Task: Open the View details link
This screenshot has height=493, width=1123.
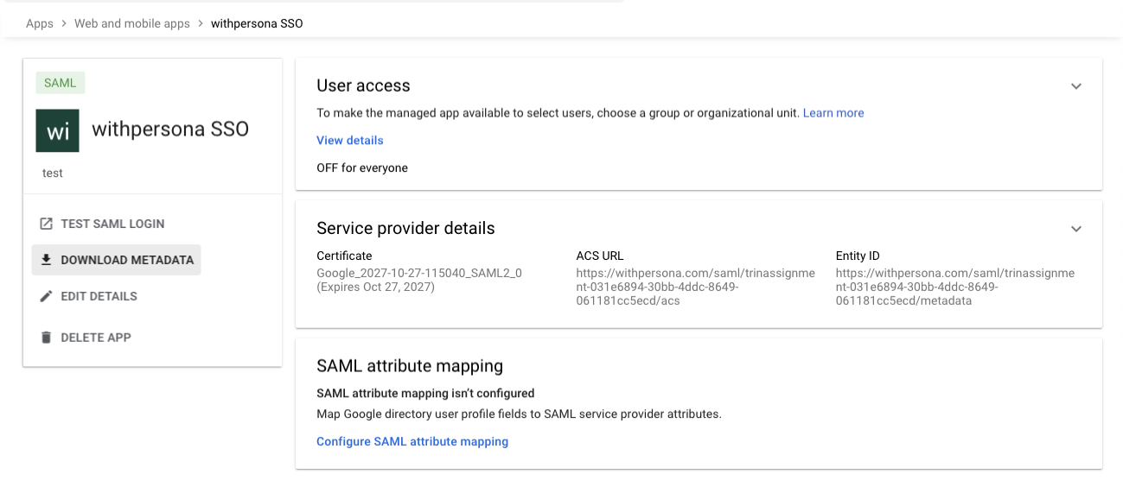Action: (x=350, y=140)
